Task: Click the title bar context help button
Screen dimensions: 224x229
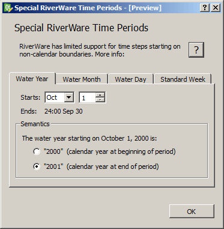Action: click(205, 8)
